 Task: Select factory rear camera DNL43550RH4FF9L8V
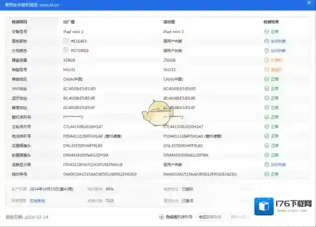pos(83,146)
